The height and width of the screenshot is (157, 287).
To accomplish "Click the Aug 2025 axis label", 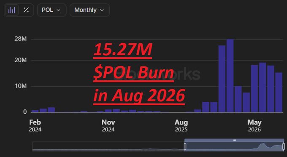I will (181, 125).
